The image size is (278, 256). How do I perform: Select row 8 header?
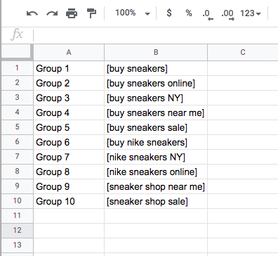click(x=18, y=172)
